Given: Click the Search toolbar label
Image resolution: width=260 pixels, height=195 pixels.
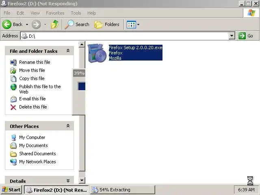Looking at the screenshot, I should (82, 24).
